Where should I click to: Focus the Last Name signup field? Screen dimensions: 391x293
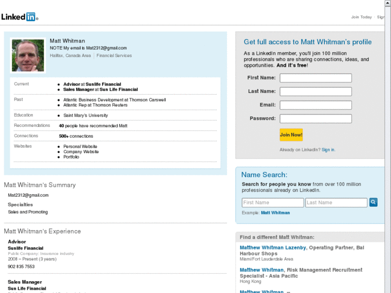coord(316,91)
